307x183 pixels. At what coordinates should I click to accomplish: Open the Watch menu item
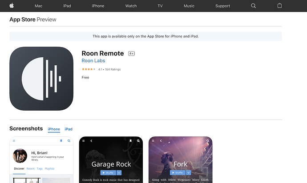coord(131,6)
